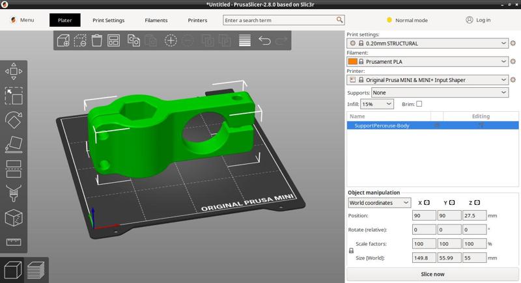Click the Undo arrow icon
The height and width of the screenshot is (283, 521).
[x=264, y=40]
